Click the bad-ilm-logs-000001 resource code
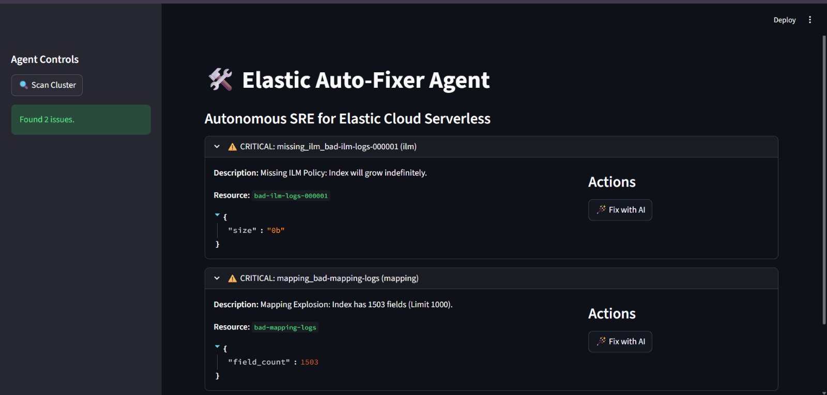Image resolution: width=827 pixels, height=395 pixels. click(291, 196)
